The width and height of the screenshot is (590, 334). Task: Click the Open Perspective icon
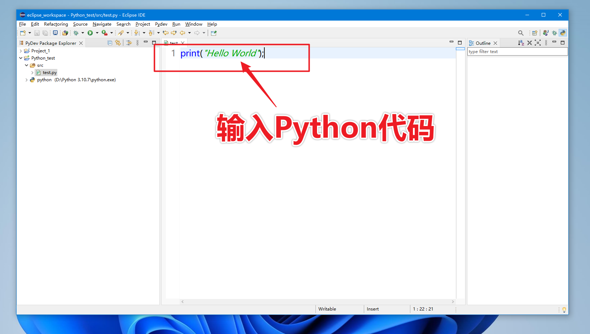(x=535, y=33)
